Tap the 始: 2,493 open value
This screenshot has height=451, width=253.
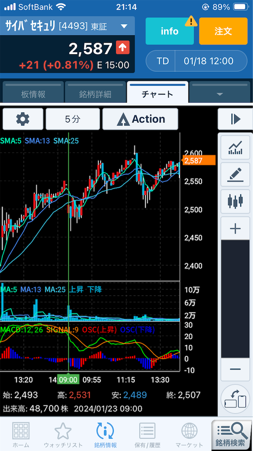20,395
